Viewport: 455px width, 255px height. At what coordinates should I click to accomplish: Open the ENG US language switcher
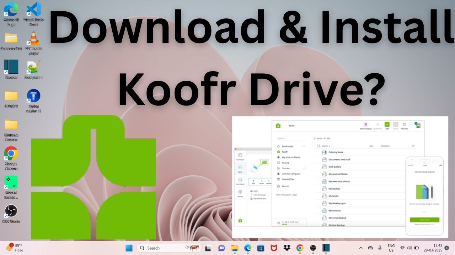point(391,248)
